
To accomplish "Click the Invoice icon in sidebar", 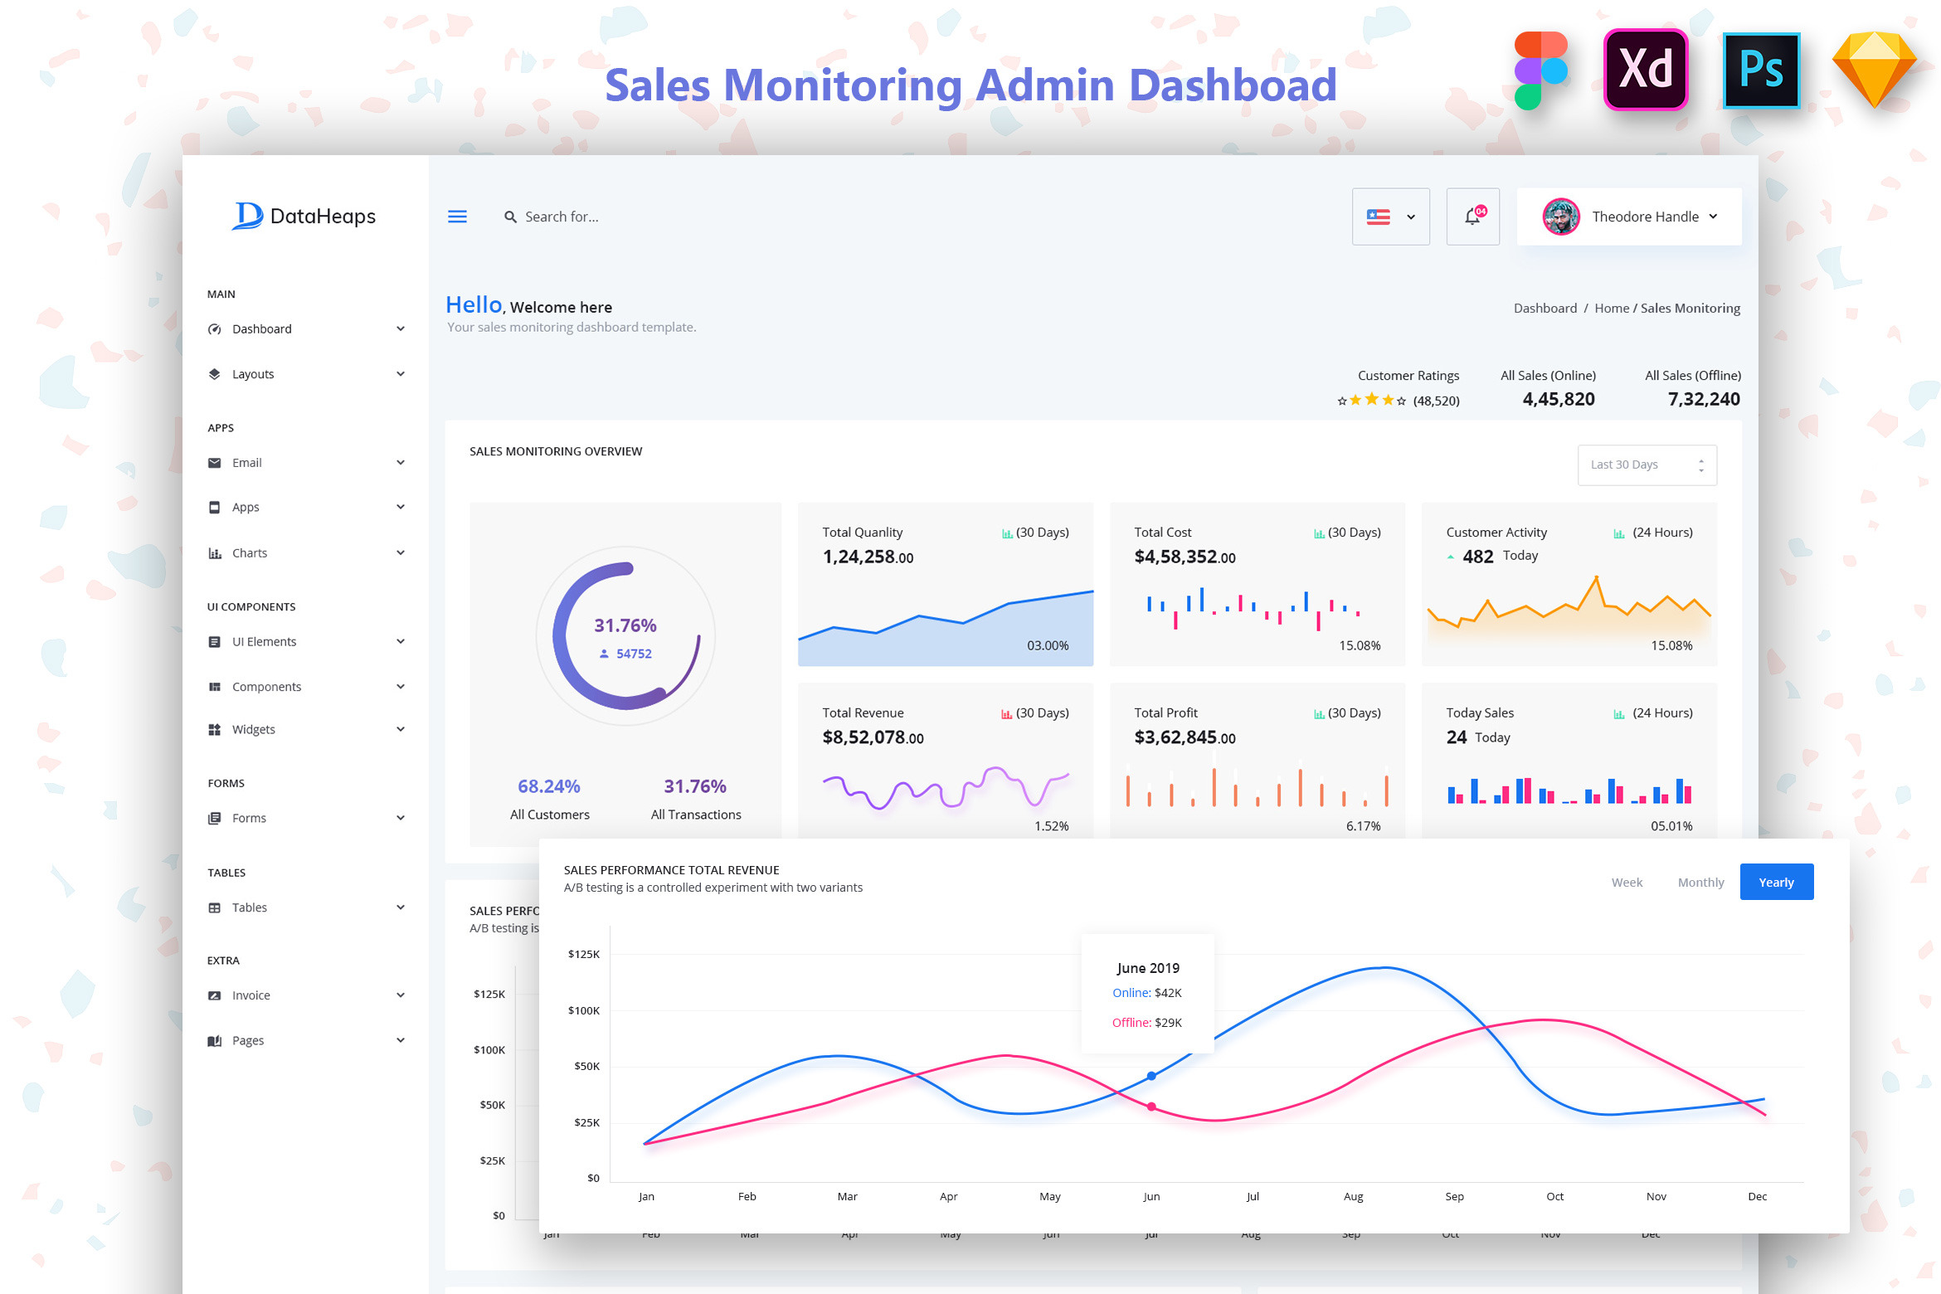I will [215, 995].
